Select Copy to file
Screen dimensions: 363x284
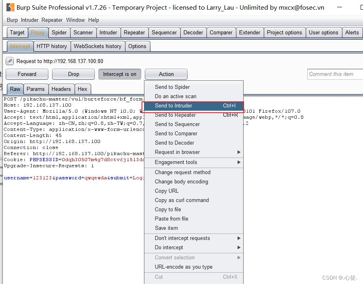coord(194,209)
